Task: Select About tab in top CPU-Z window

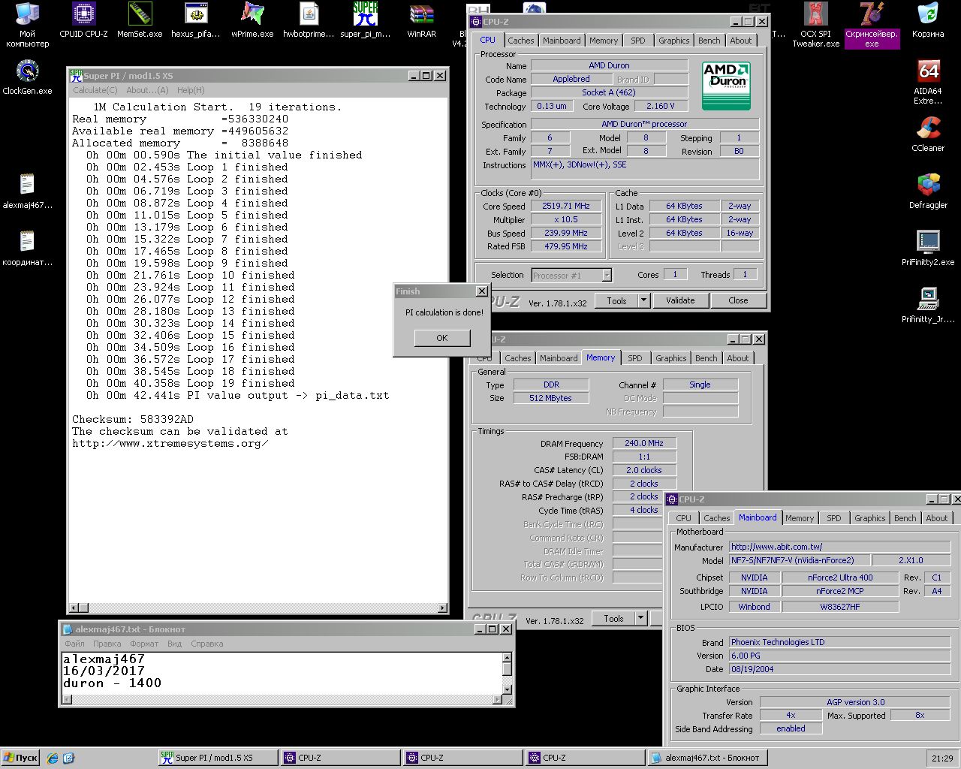Action: [x=741, y=41]
